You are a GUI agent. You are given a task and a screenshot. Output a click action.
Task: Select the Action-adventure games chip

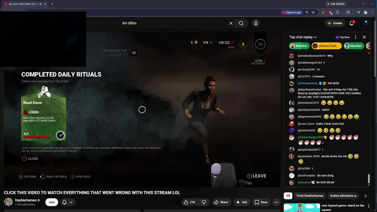(344, 196)
